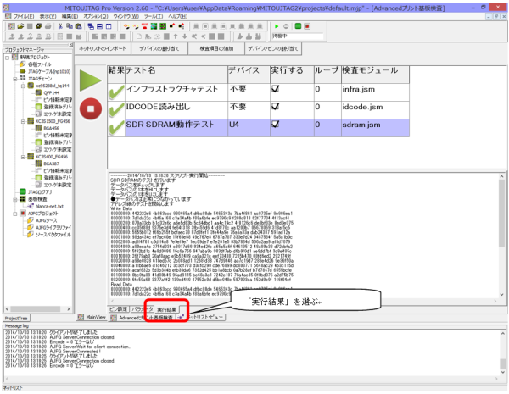Viewport: 509px width, 394px height.
Task: Open the ファイル(F) menu
Action: [24, 16]
